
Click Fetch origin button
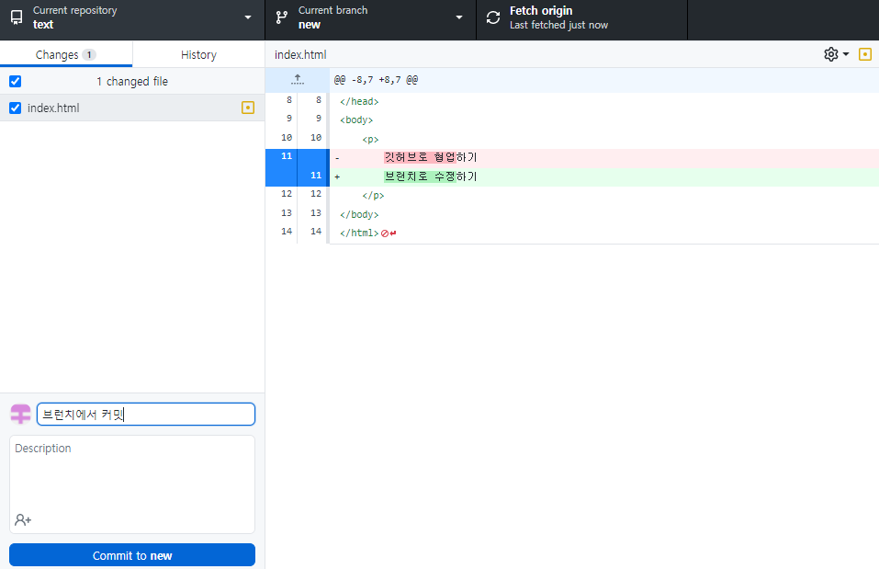tap(582, 18)
